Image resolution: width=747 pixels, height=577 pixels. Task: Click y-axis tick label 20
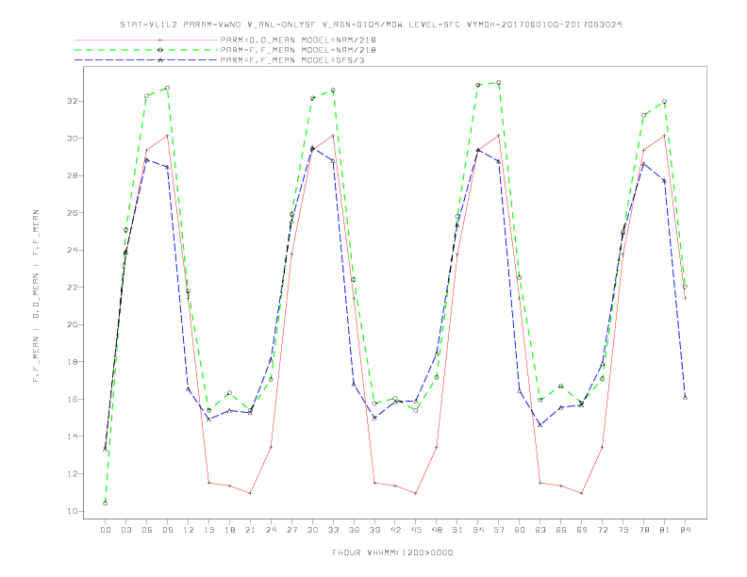pos(73,324)
